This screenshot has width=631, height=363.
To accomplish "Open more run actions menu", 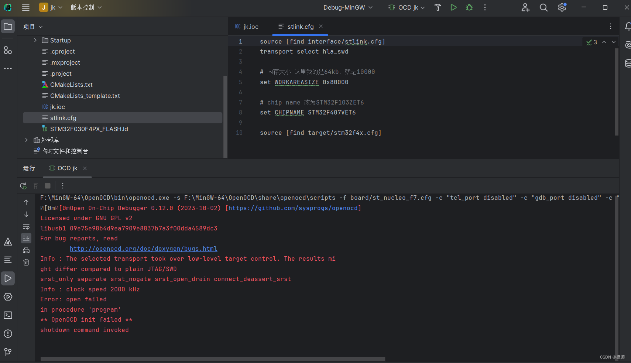I will click(x=485, y=7).
